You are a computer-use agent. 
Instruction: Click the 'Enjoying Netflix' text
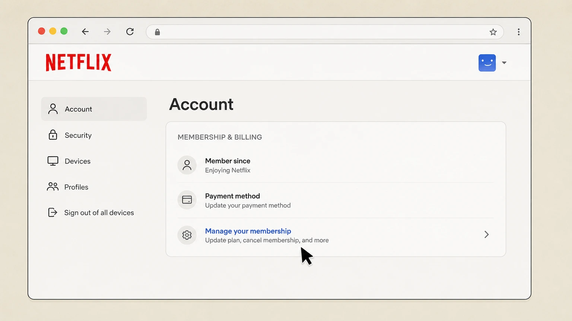228,170
